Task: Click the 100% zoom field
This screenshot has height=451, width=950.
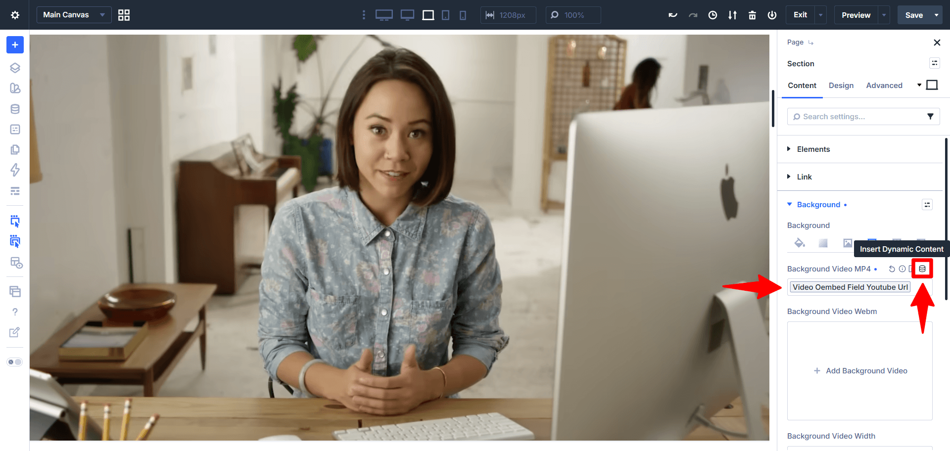Action: click(573, 15)
